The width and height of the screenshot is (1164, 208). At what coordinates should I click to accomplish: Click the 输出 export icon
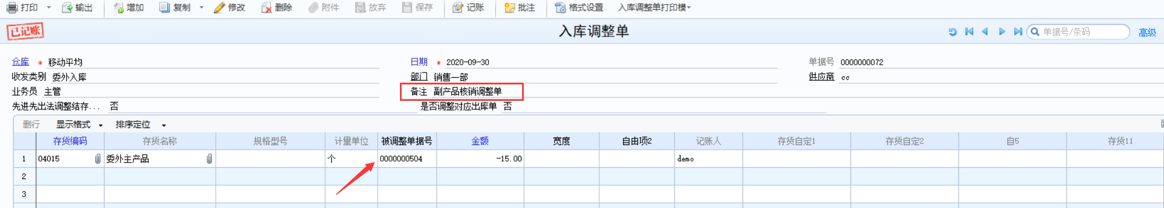pos(67,8)
